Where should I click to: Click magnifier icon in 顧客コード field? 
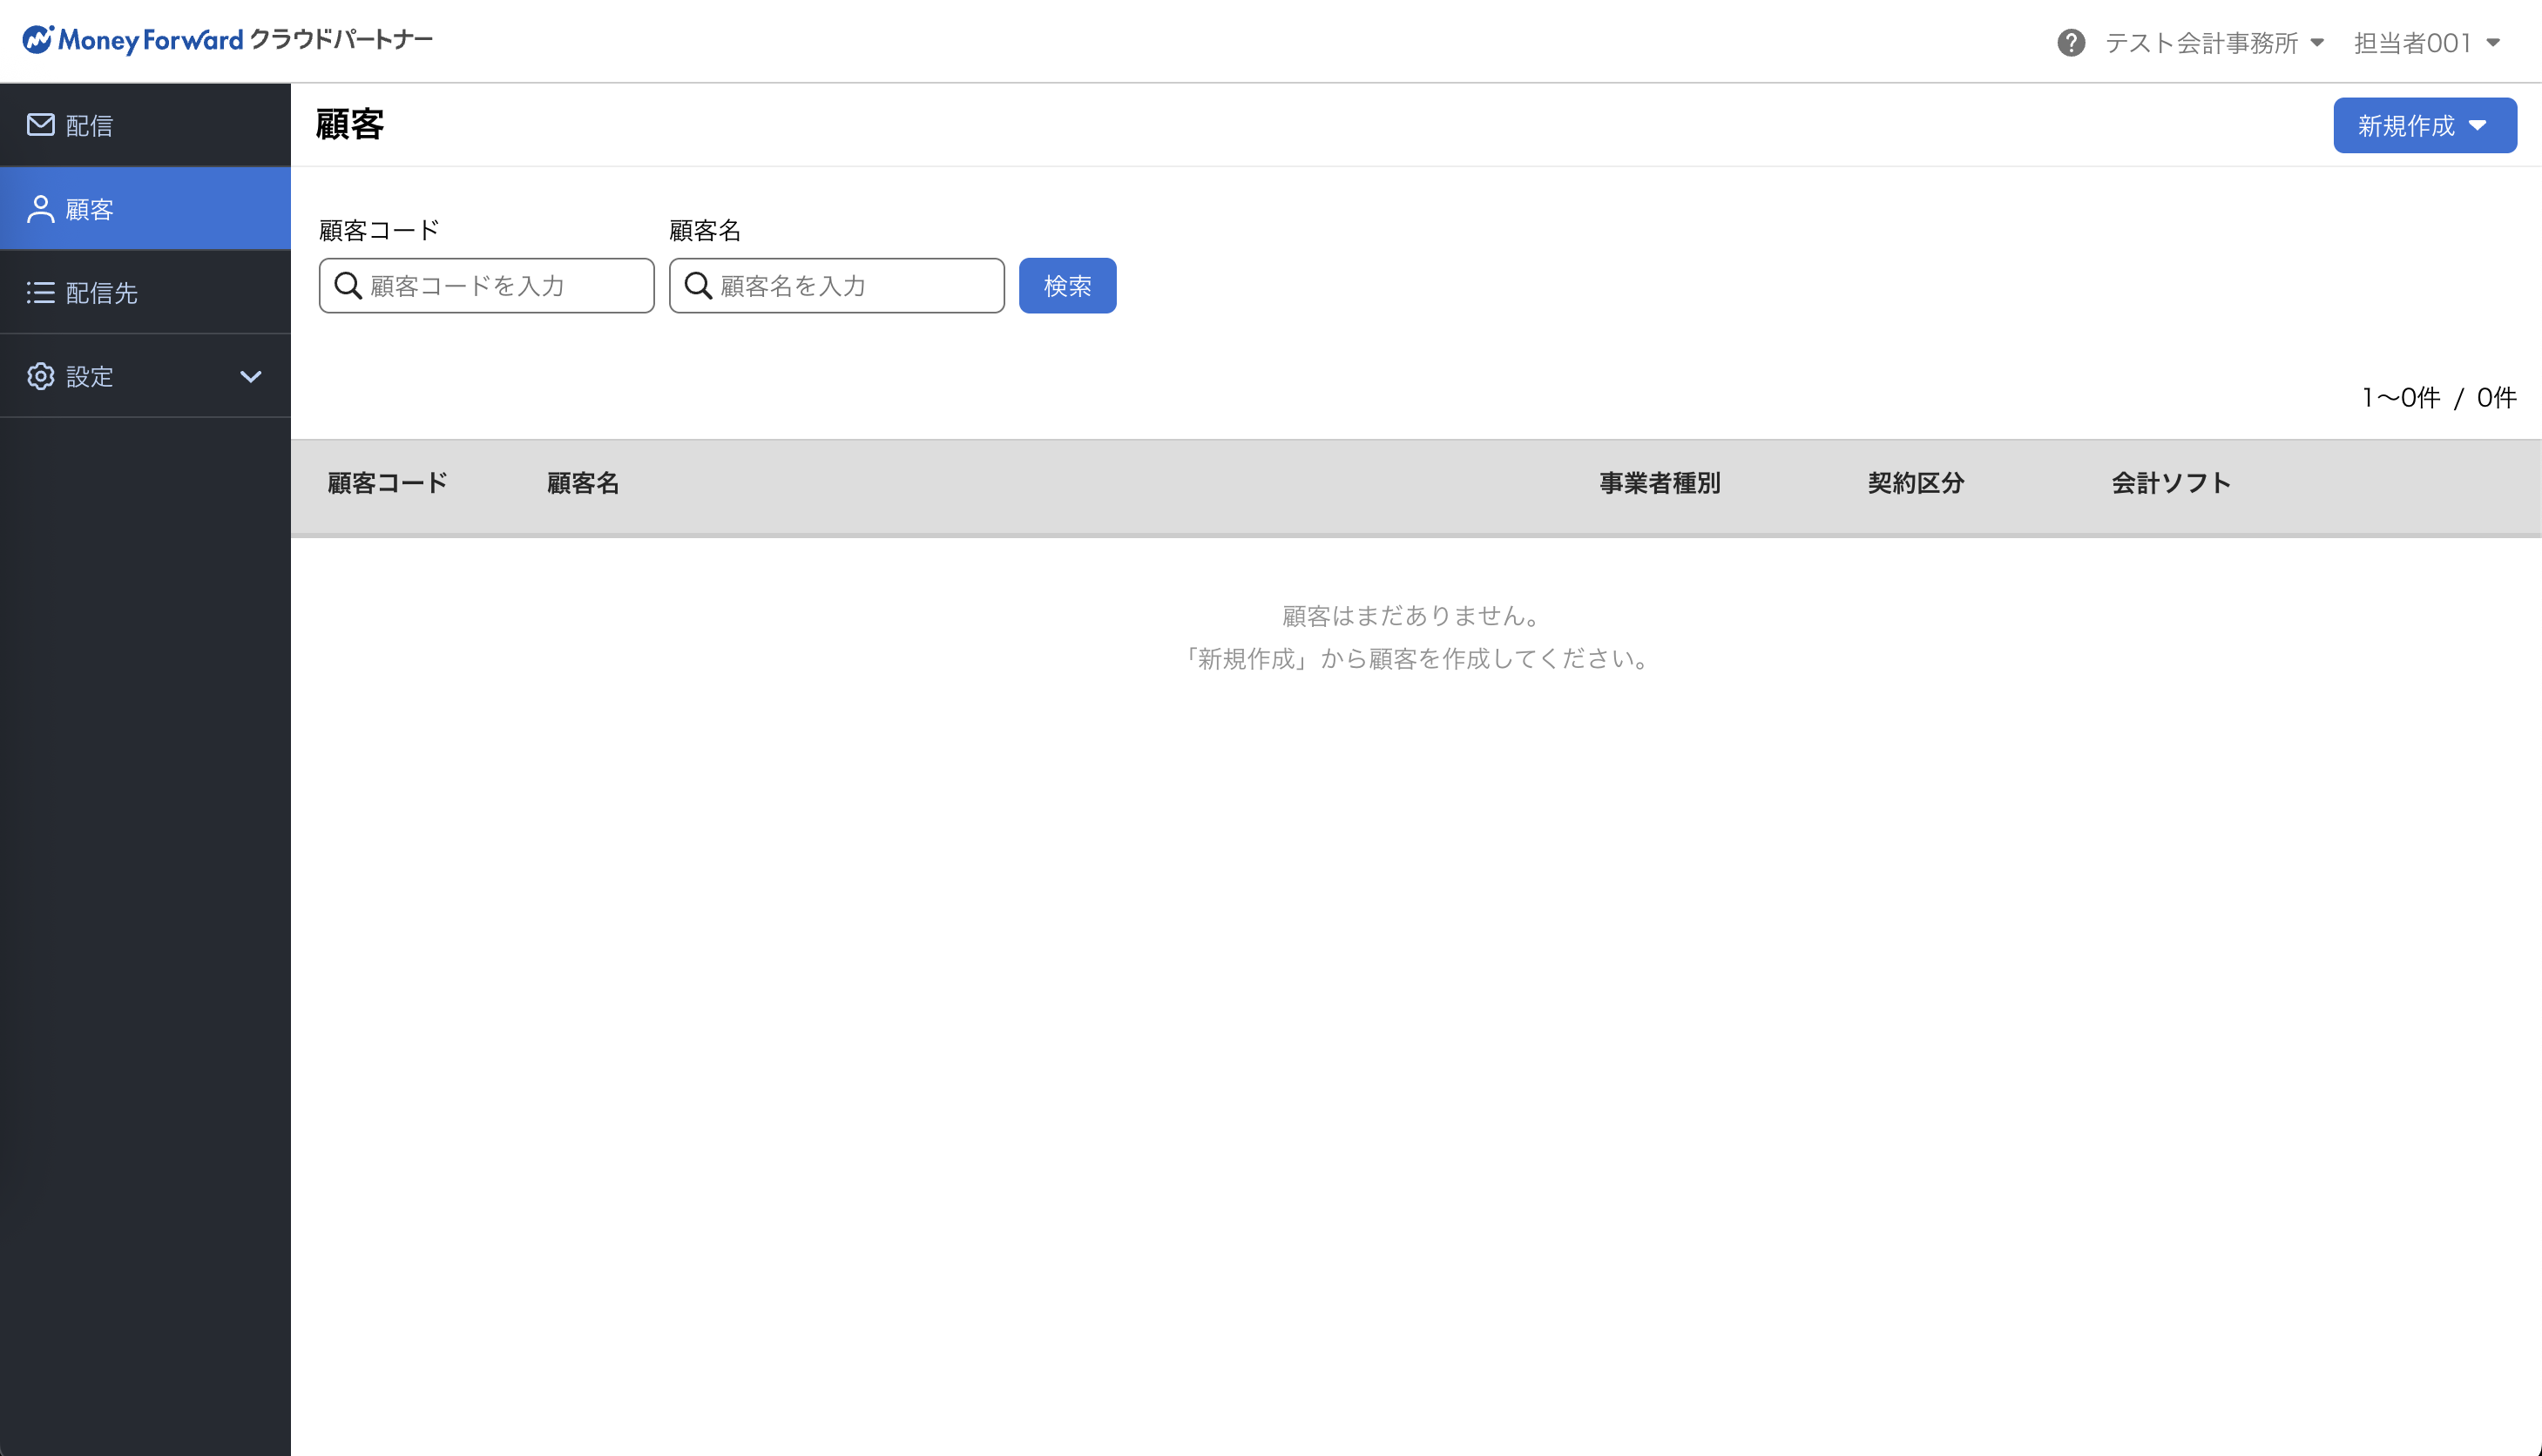click(347, 286)
